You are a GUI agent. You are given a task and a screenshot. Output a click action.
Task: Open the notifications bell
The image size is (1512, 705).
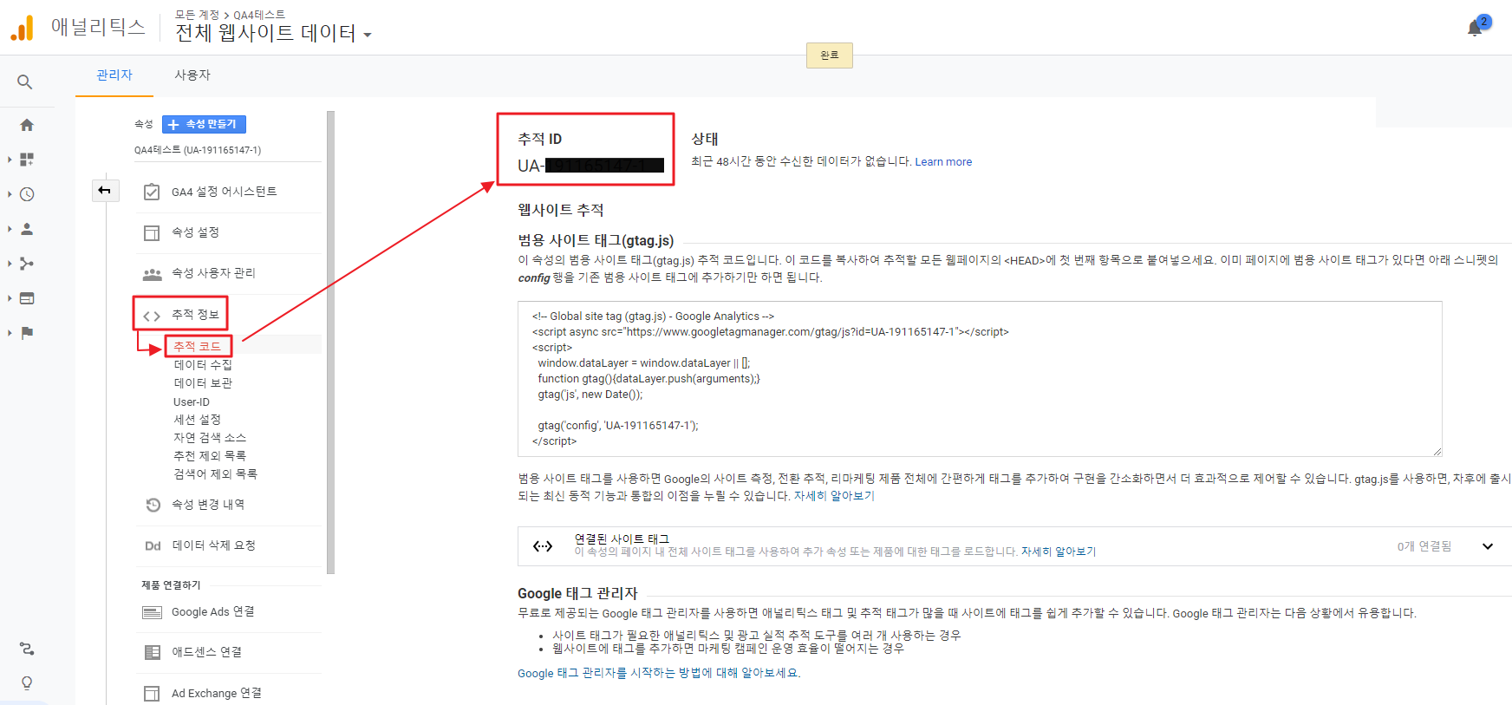[x=1475, y=28]
